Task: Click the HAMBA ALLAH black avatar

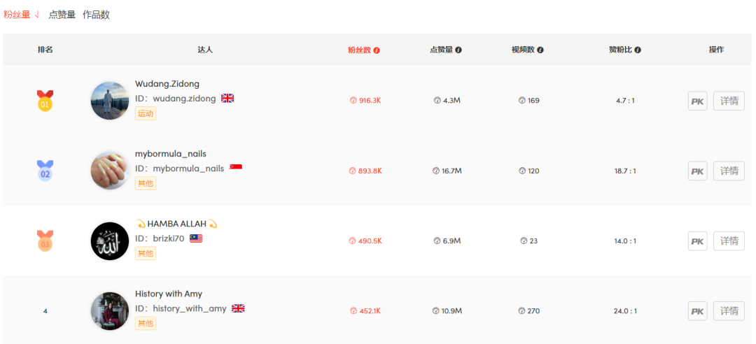Action: tap(110, 241)
